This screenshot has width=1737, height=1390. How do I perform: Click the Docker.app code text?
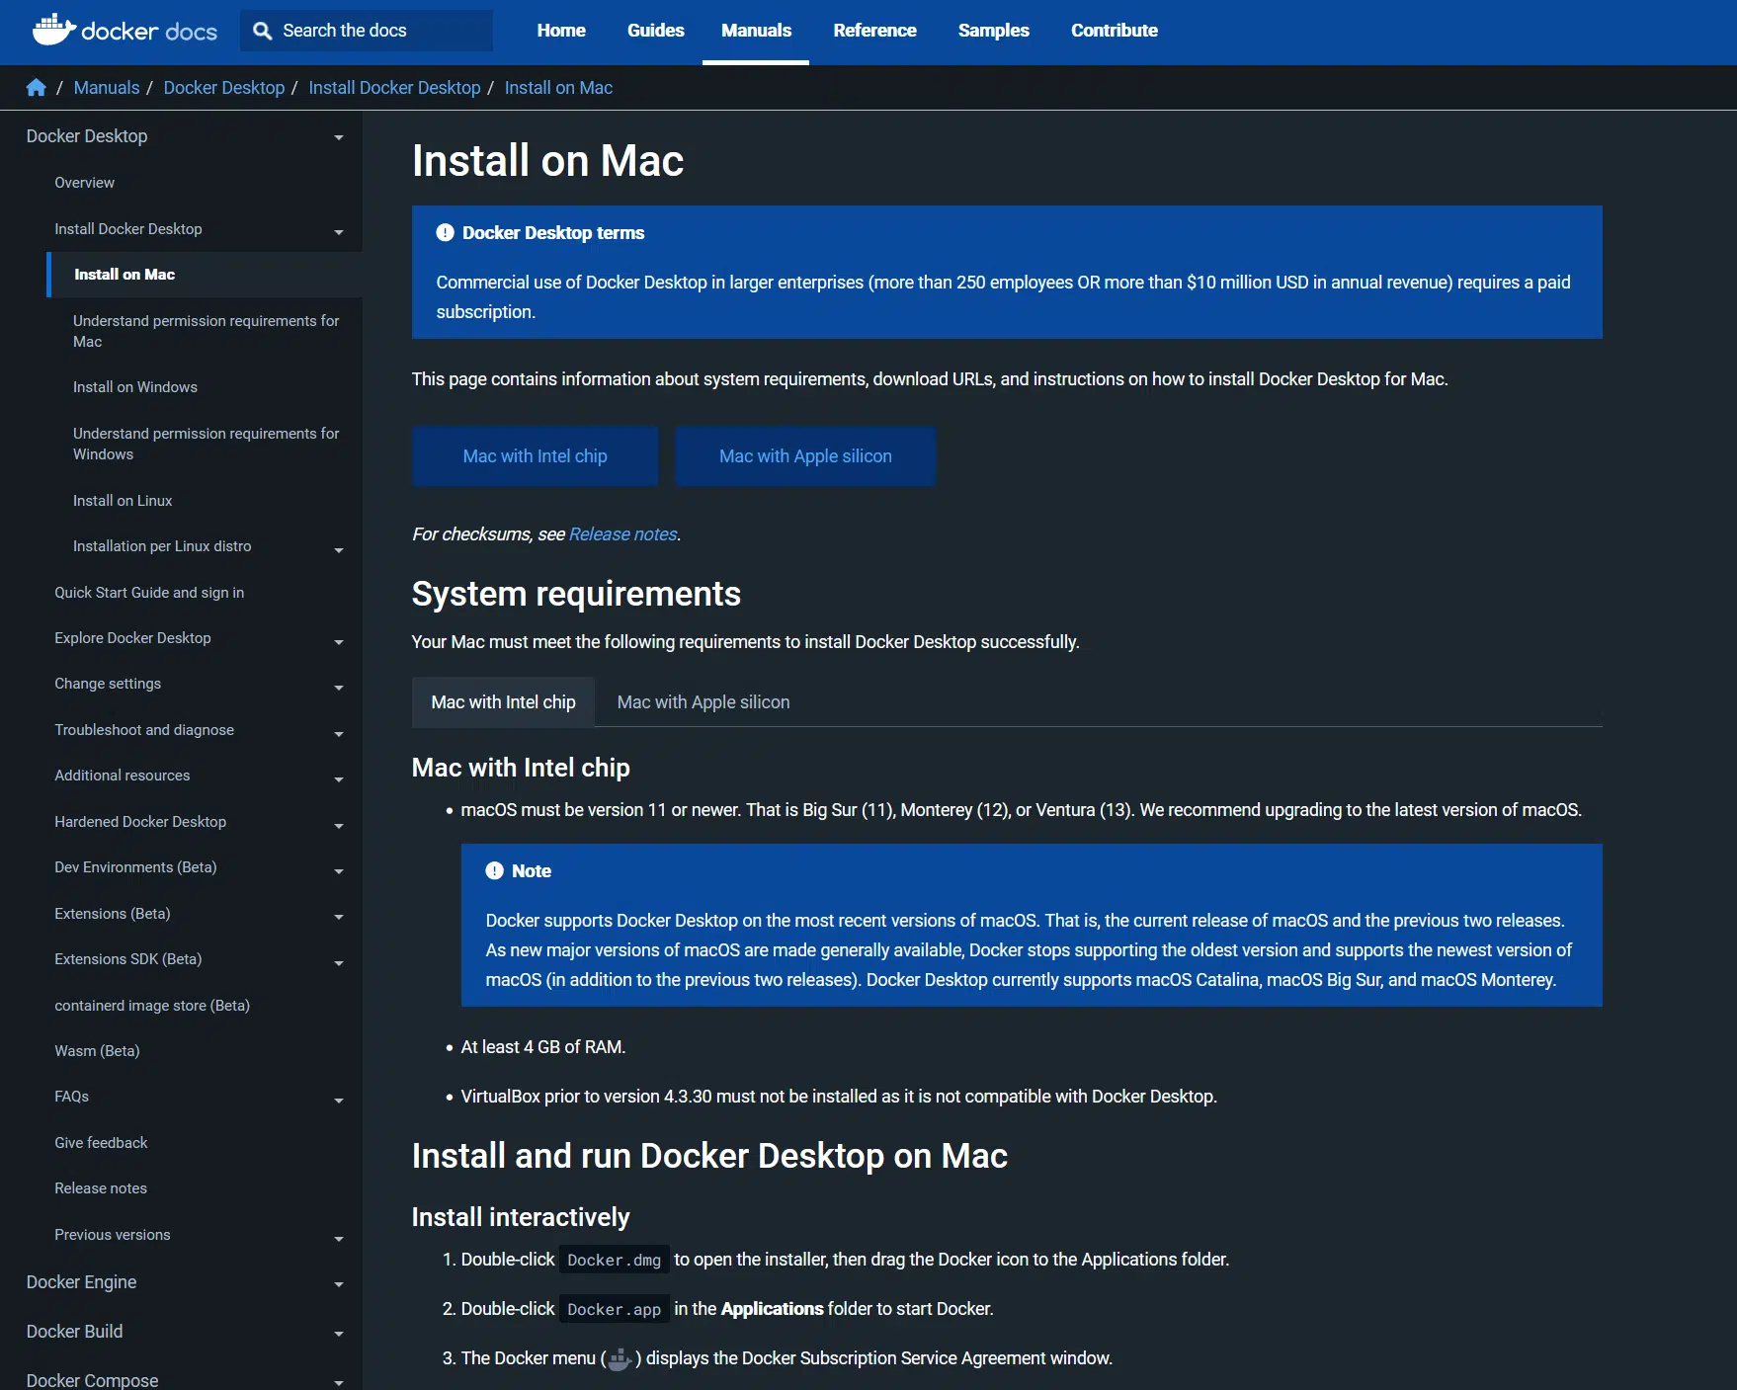click(614, 1309)
